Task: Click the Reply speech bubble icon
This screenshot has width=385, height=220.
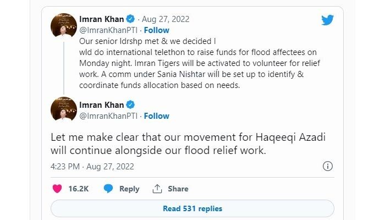Action: click(x=108, y=189)
